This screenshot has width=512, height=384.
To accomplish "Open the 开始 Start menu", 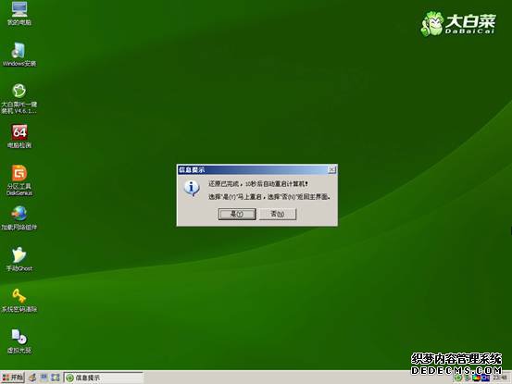I will tap(12, 378).
